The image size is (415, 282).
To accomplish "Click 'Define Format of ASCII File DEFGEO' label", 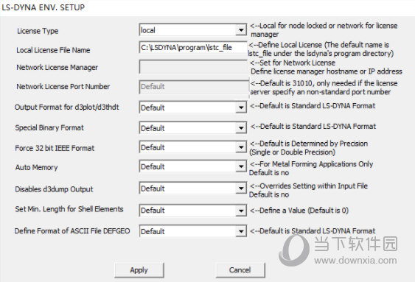I will [x=72, y=230].
